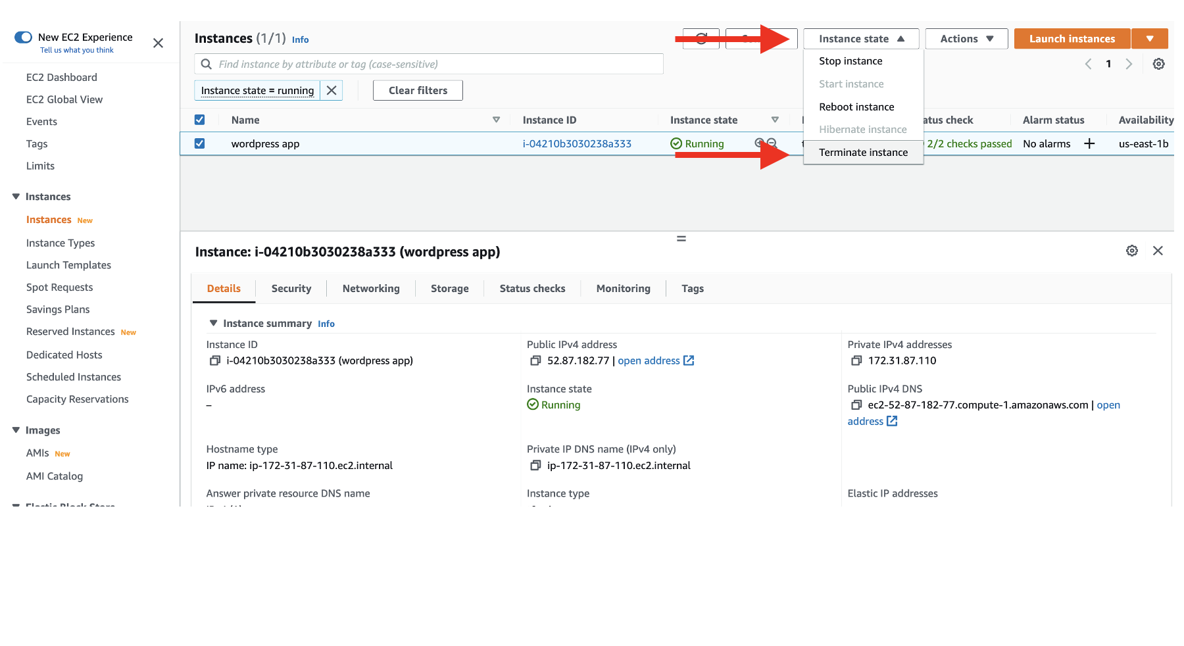This screenshot has width=1184, height=646.
Task: Collapse the Instance summary section
Action: point(213,323)
